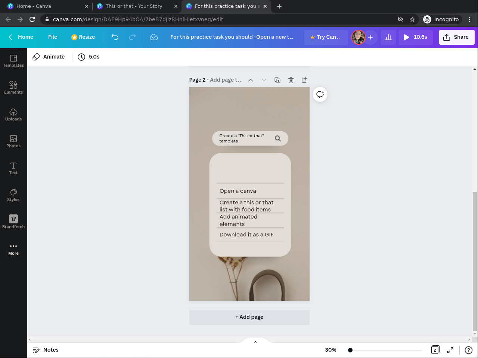
Task: Open a new browser tab
Action: [x=279, y=6]
